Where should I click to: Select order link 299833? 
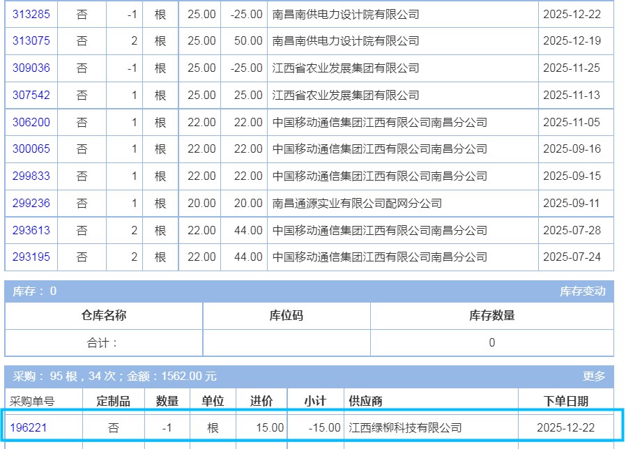(x=31, y=176)
